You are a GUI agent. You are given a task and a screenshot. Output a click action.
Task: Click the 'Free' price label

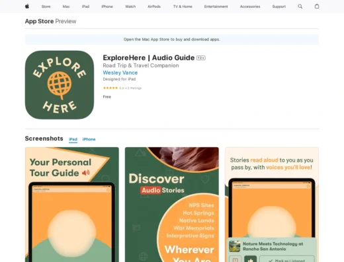pyautogui.click(x=107, y=97)
